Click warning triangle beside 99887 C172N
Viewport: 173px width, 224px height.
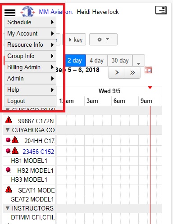(9, 120)
